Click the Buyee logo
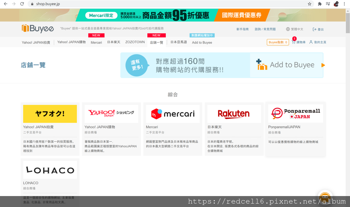Screen dimensions: 350x207 (x=38, y=28)
